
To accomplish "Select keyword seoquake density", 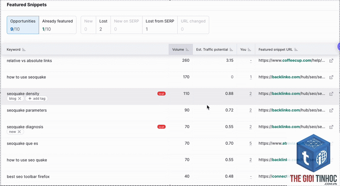I will pyautogui.click(x=23, y=94).
